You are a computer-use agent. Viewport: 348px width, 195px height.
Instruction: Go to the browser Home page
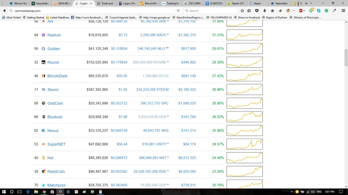(272, 11)
